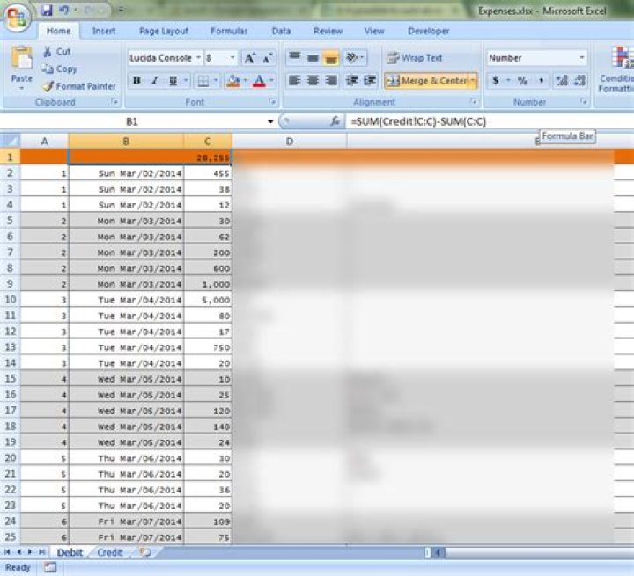Click the Insert Function fx icon

(x=335, y=121)
